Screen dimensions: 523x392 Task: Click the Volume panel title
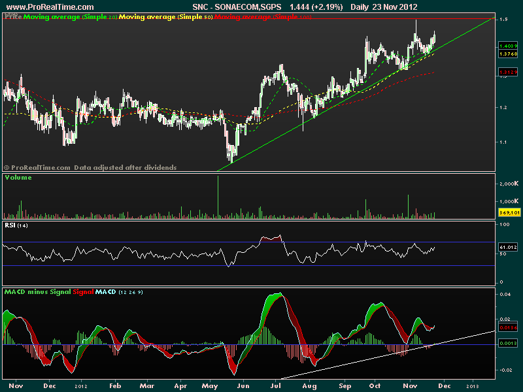point(18,177)
